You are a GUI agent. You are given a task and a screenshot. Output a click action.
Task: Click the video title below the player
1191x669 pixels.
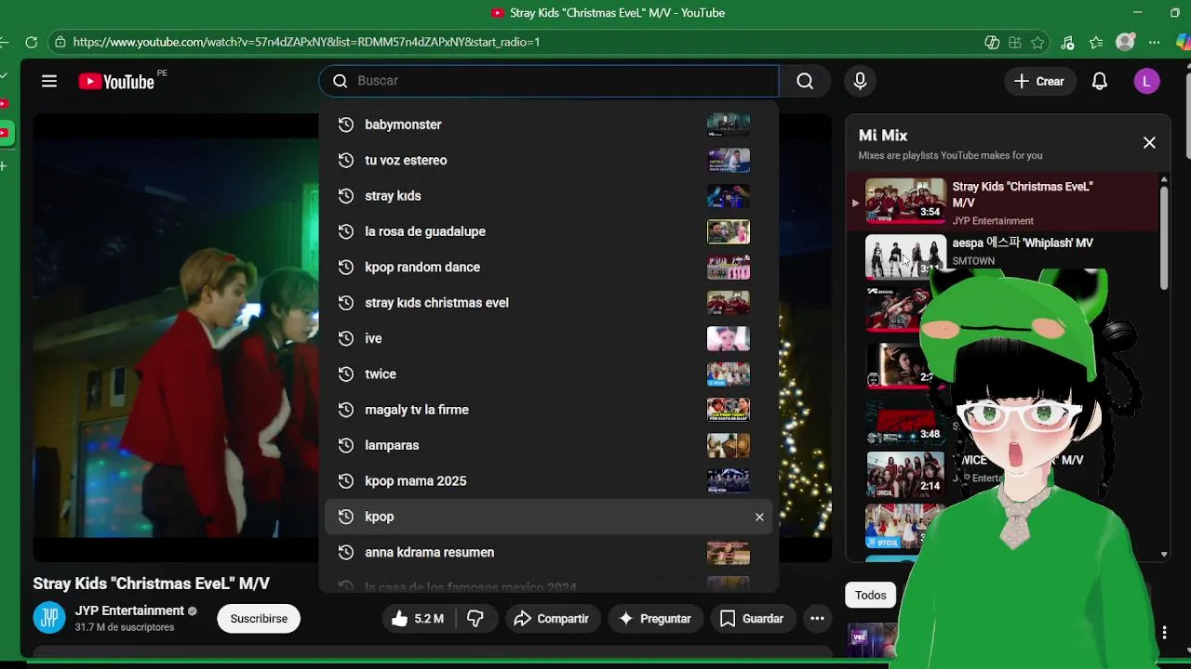(x=152, y=584)
